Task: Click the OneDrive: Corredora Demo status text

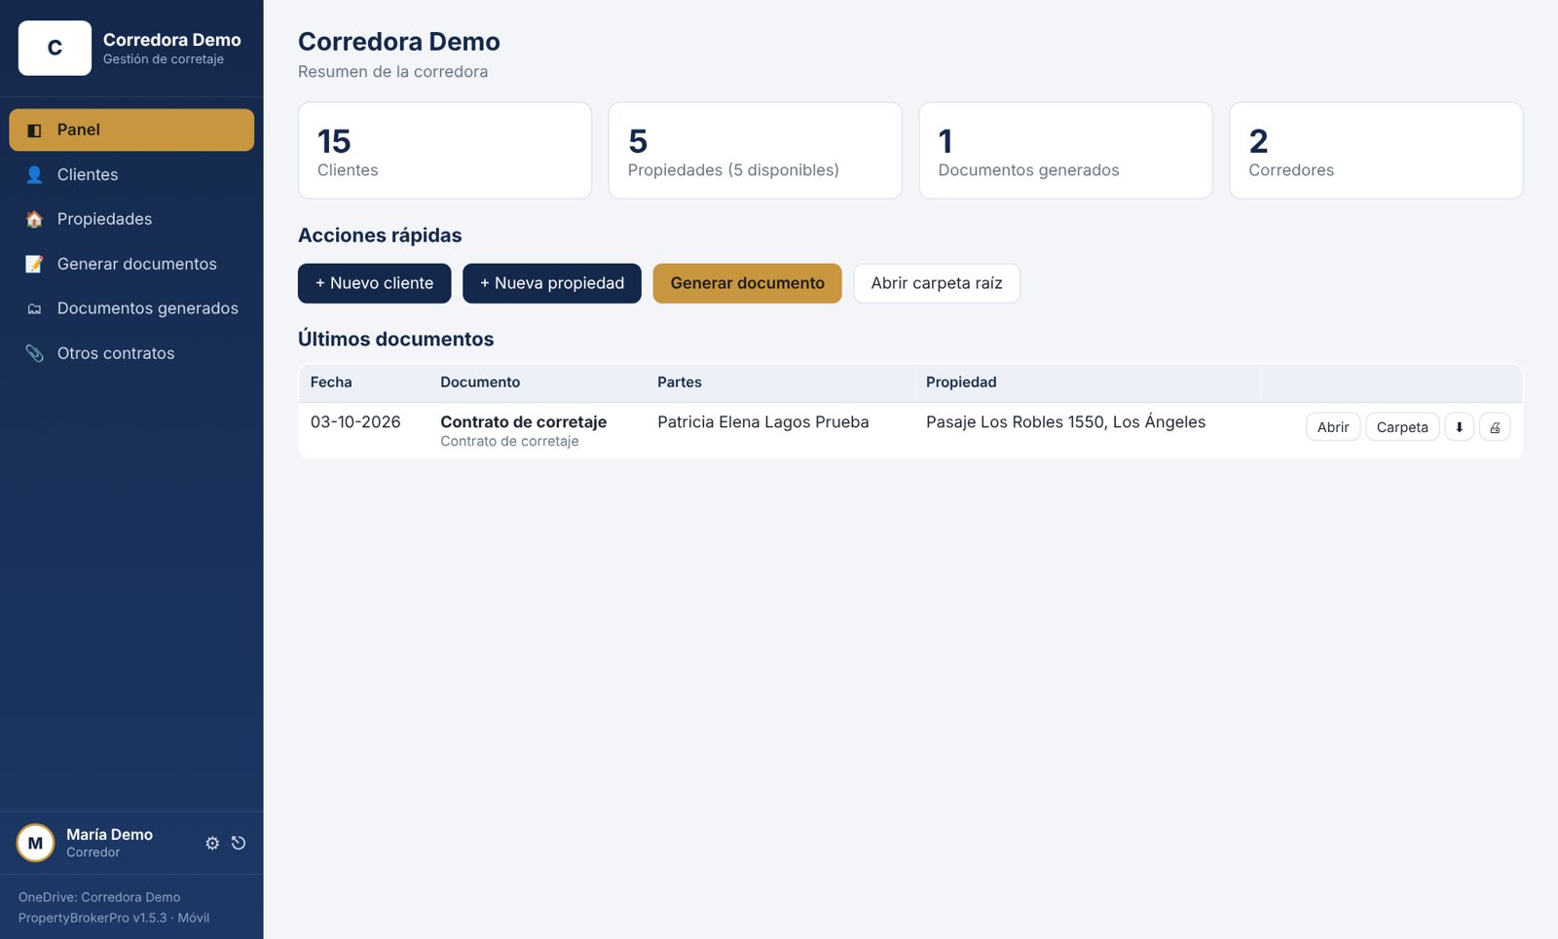Action: (x=99, y=897)
